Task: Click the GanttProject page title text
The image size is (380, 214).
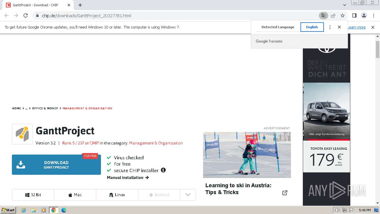Action: [65, 131]
